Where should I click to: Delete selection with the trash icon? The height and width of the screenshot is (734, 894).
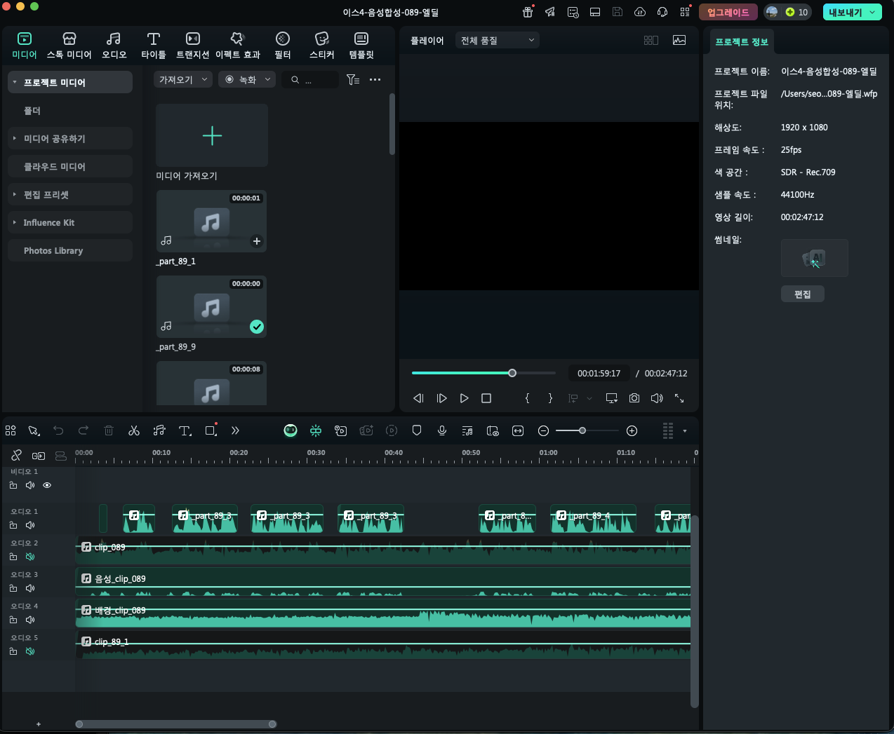109,430
